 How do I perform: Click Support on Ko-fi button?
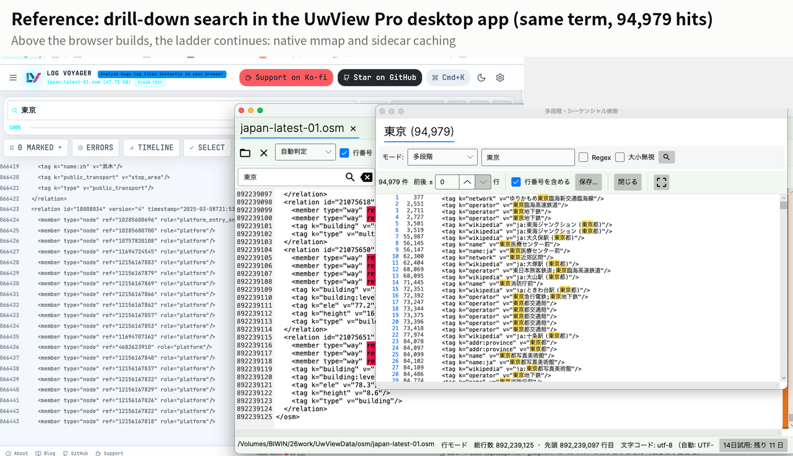click(286, 77)
